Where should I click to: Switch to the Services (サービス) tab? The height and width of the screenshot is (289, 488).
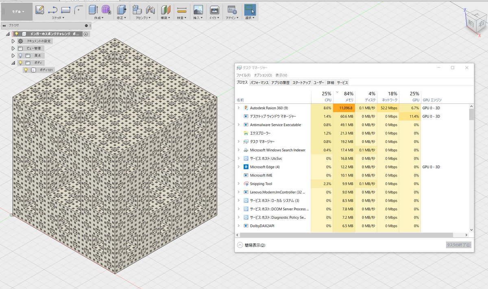point(342,82)
